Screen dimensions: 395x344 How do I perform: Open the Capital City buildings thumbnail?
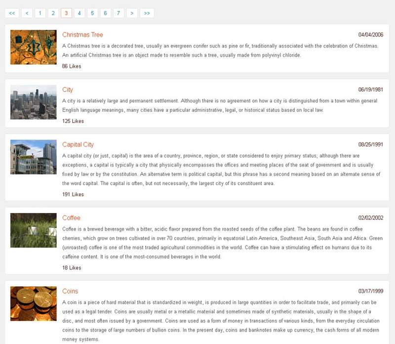pyautogui.click(x=34, y=157)
